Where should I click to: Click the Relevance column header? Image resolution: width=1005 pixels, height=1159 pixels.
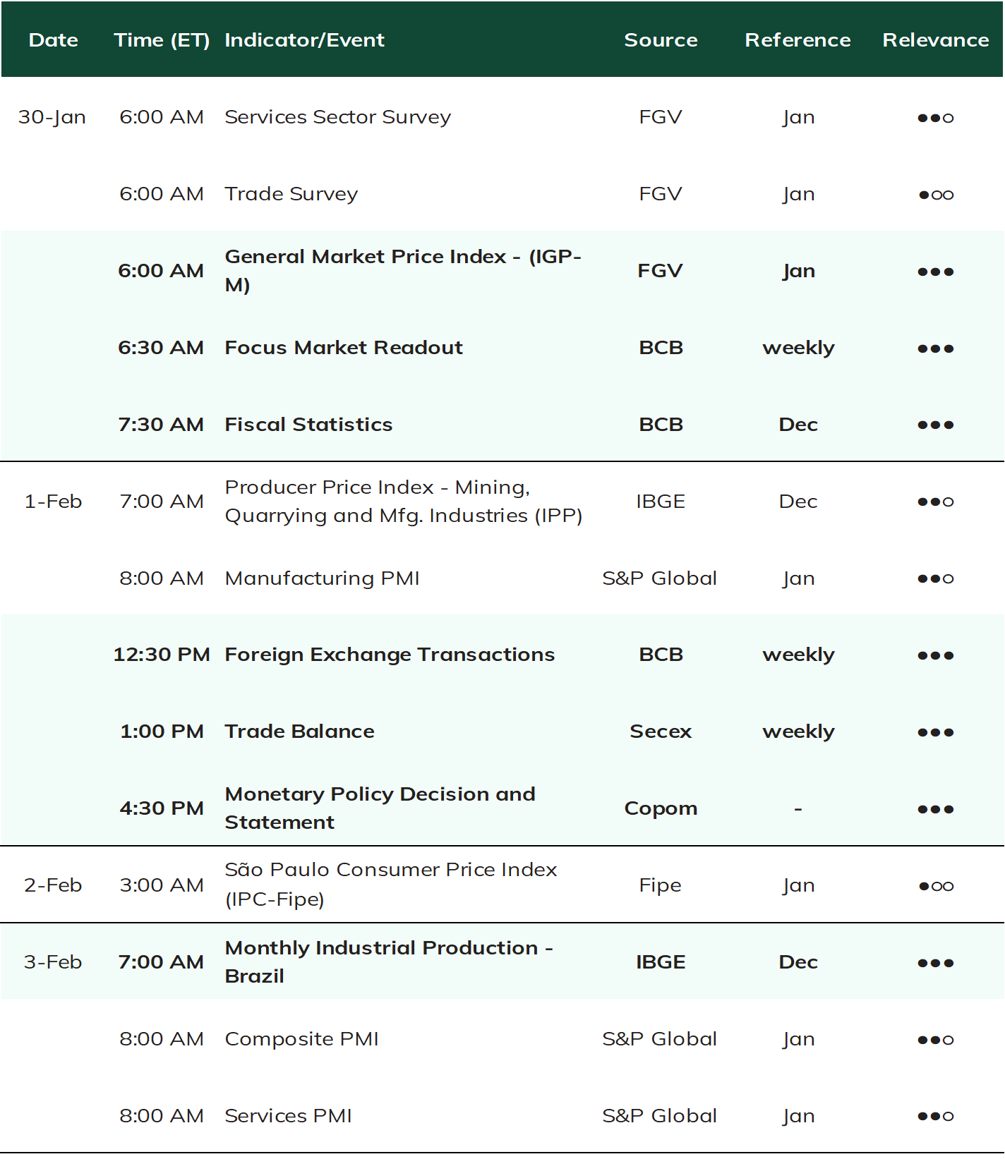(936, 40)
